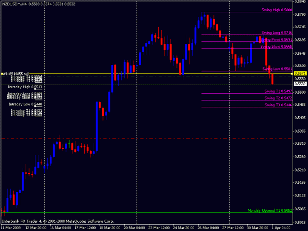Click the 30 Mar 20:00 time label

[x=258, y=228]
